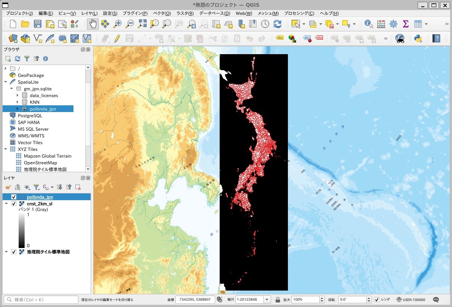Launch the MetaSearch catalog tool
Viewport: 452px width, 307px height.
click(399, 38)
